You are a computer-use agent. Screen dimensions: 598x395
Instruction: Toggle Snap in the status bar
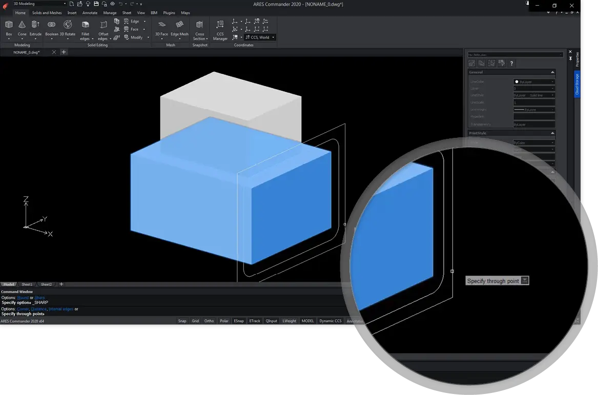point(182,321)
